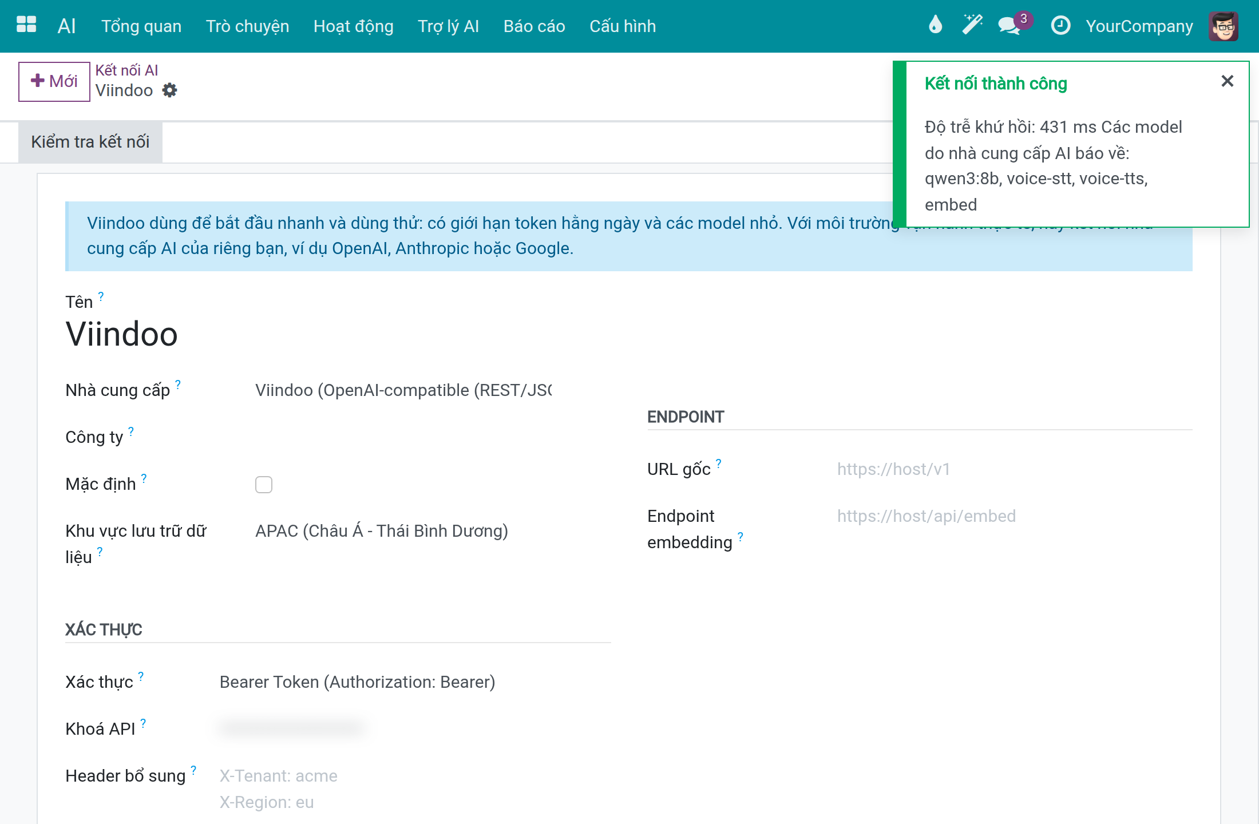
Task: Show help tooltip for Nhà cung cấp
Action: pos(178,384)
